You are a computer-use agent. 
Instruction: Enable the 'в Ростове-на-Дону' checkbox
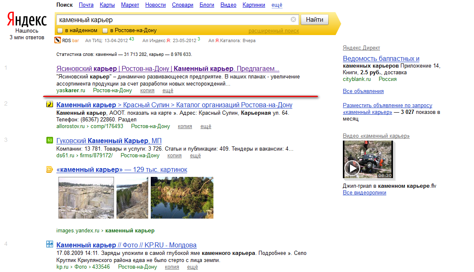(105, 30)
